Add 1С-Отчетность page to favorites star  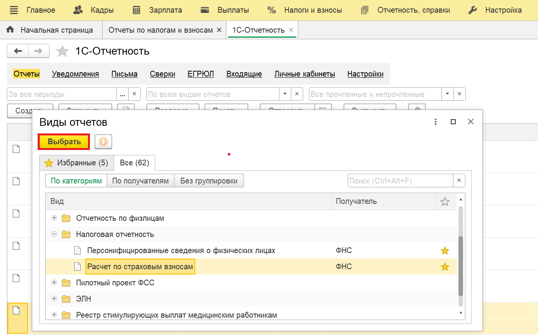coord(62,51)
